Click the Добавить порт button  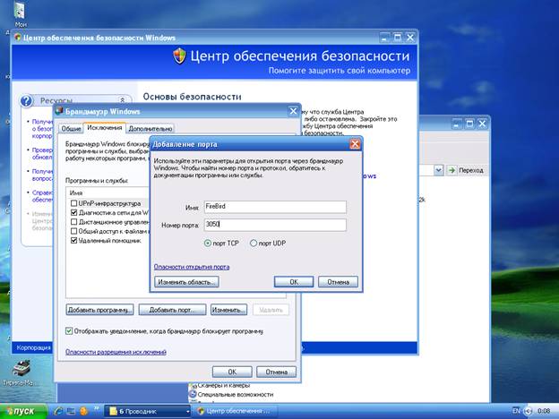point(172,310)
